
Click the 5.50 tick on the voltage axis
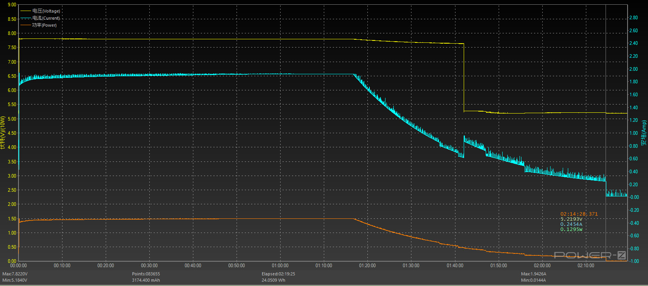12,104
